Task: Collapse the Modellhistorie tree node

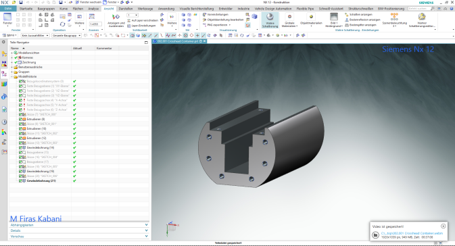Action: [12, 76]
